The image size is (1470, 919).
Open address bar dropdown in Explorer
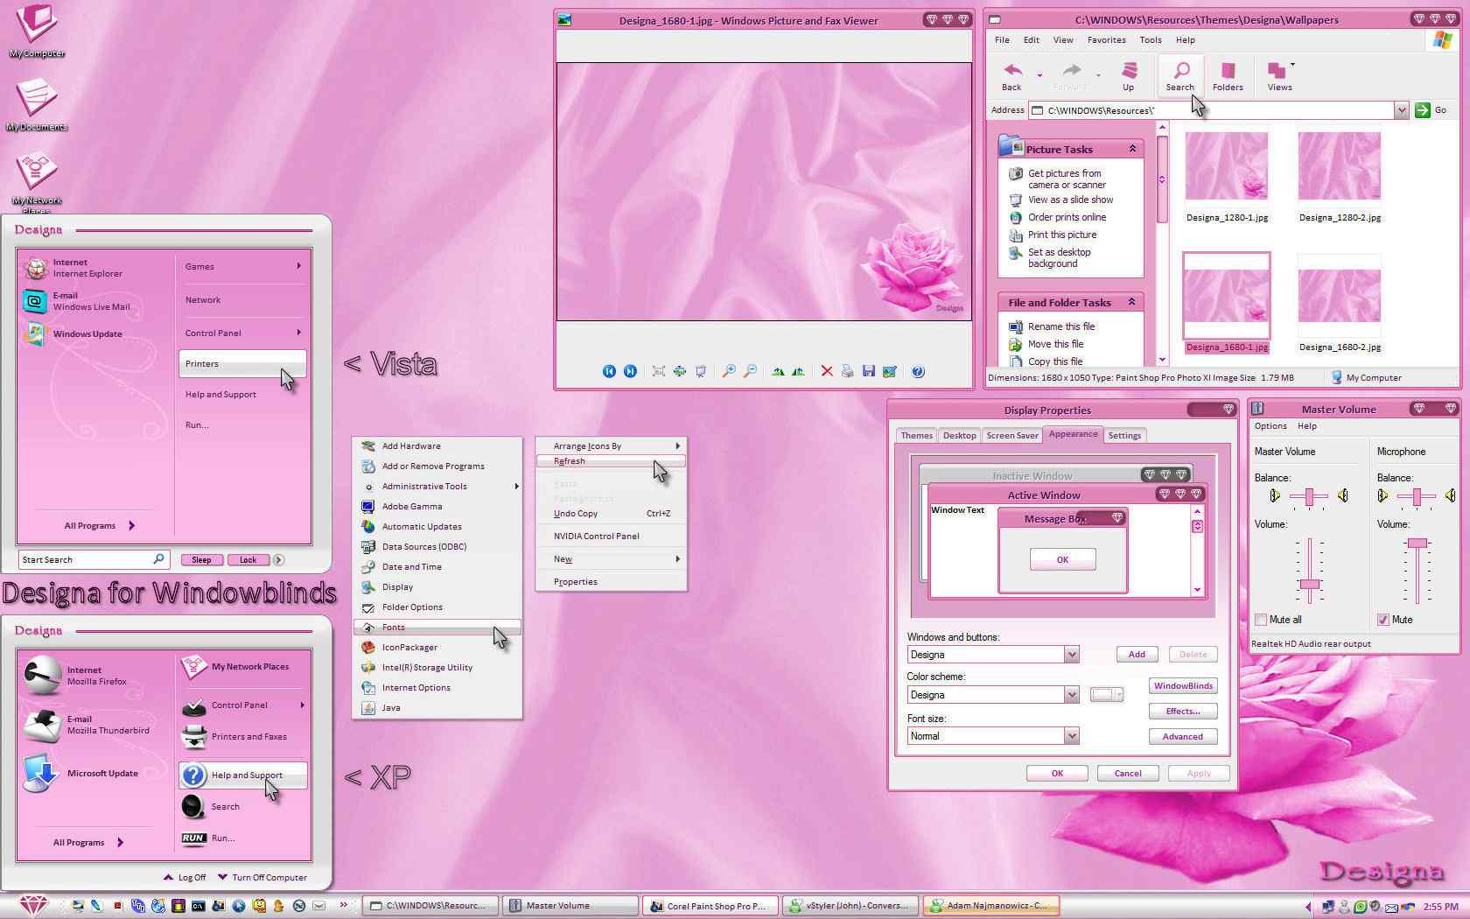[x=1401, y=110]
